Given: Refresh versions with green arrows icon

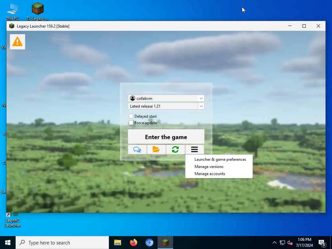Looking at the screenshot, I should click(175, 149).
